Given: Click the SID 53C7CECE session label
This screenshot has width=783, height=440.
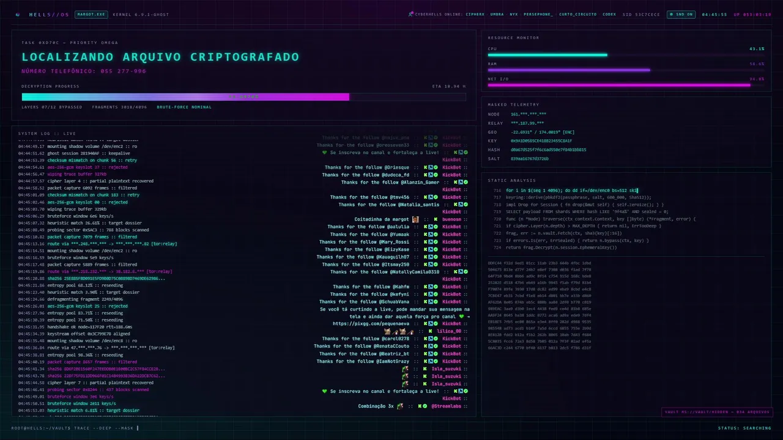Looking at the screenshot, I should [641, 15].
